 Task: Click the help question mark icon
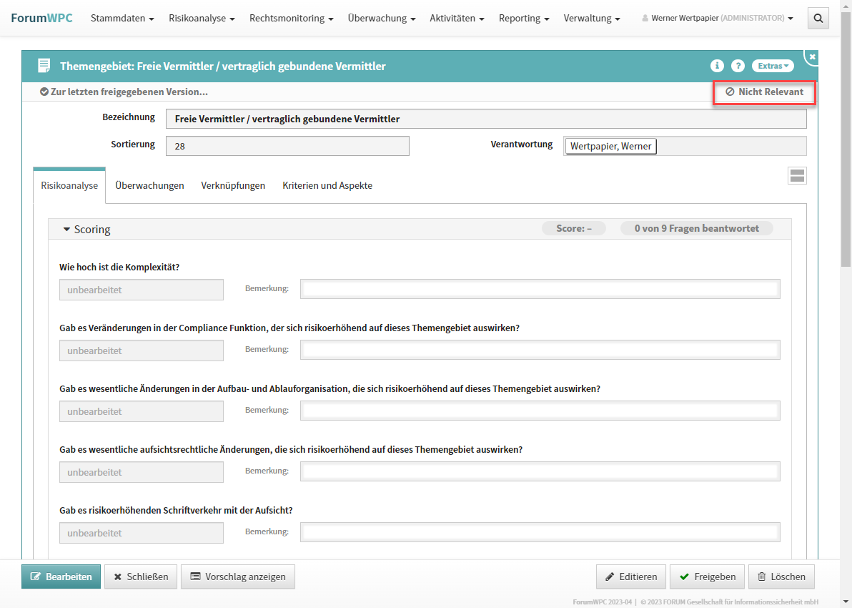point(738,66)
